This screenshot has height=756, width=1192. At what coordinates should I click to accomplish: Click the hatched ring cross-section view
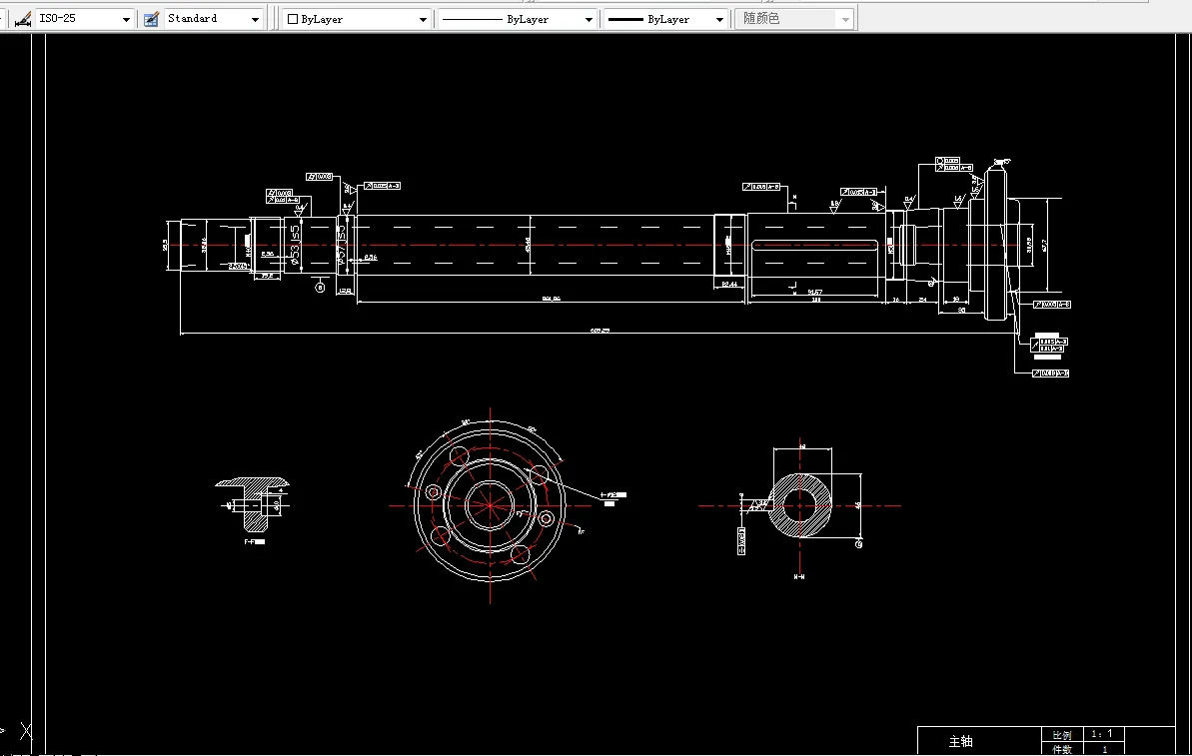point(799,505)
